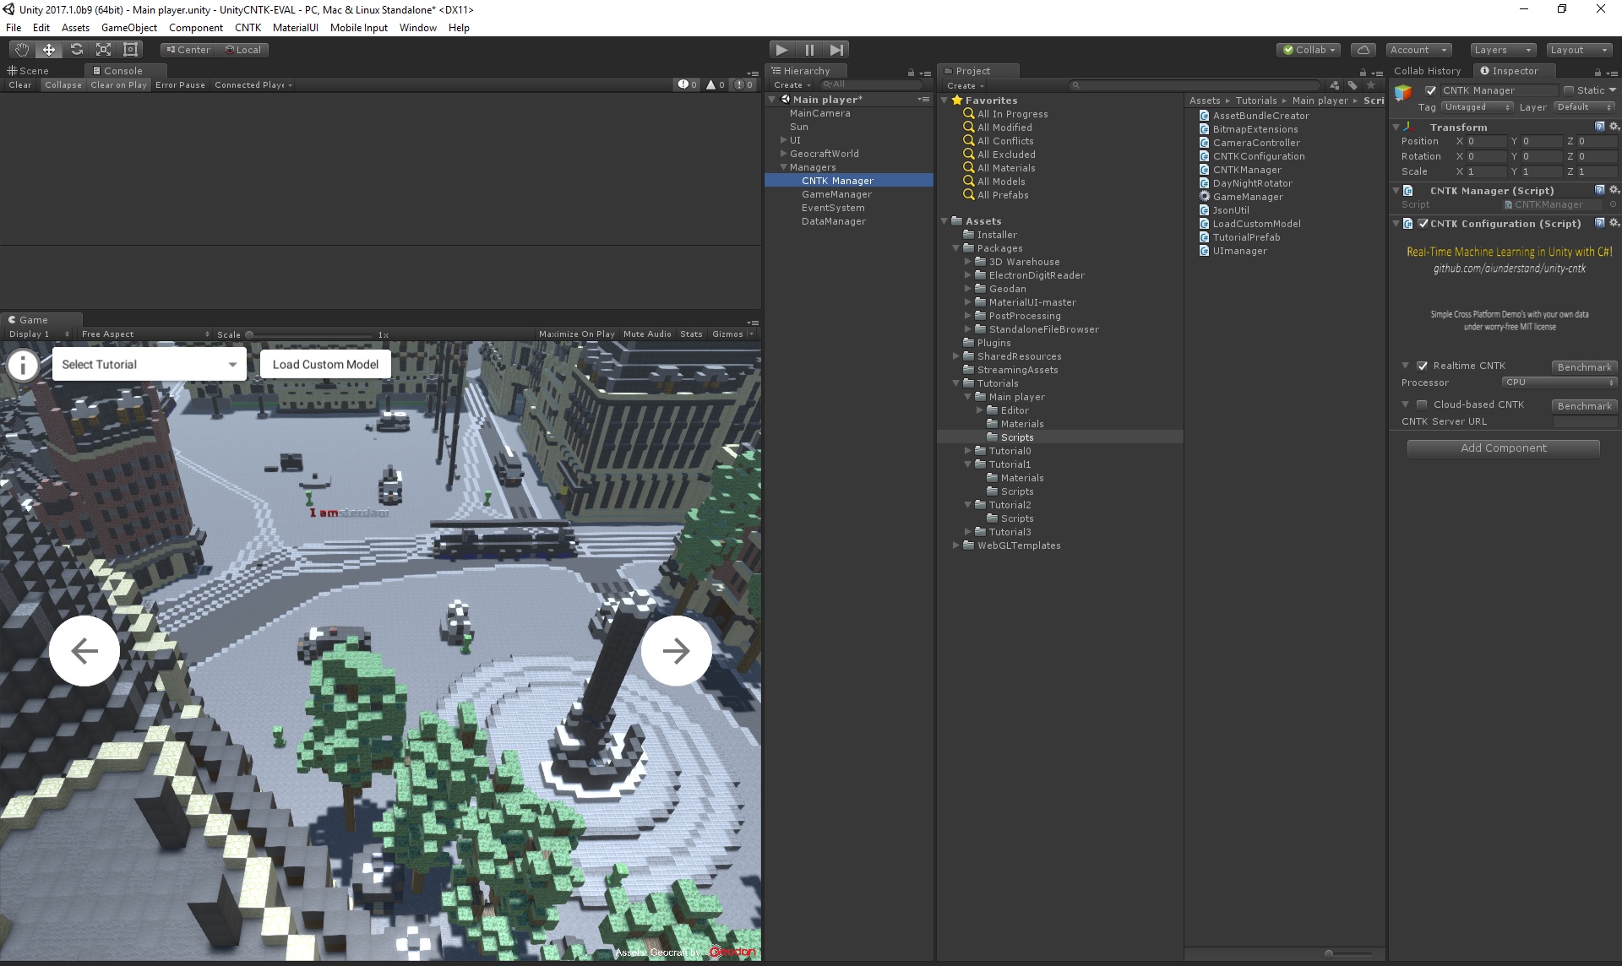Select the Move tool in the toolbar
This screenshot has height=966, width=1622.
(49, 50)
